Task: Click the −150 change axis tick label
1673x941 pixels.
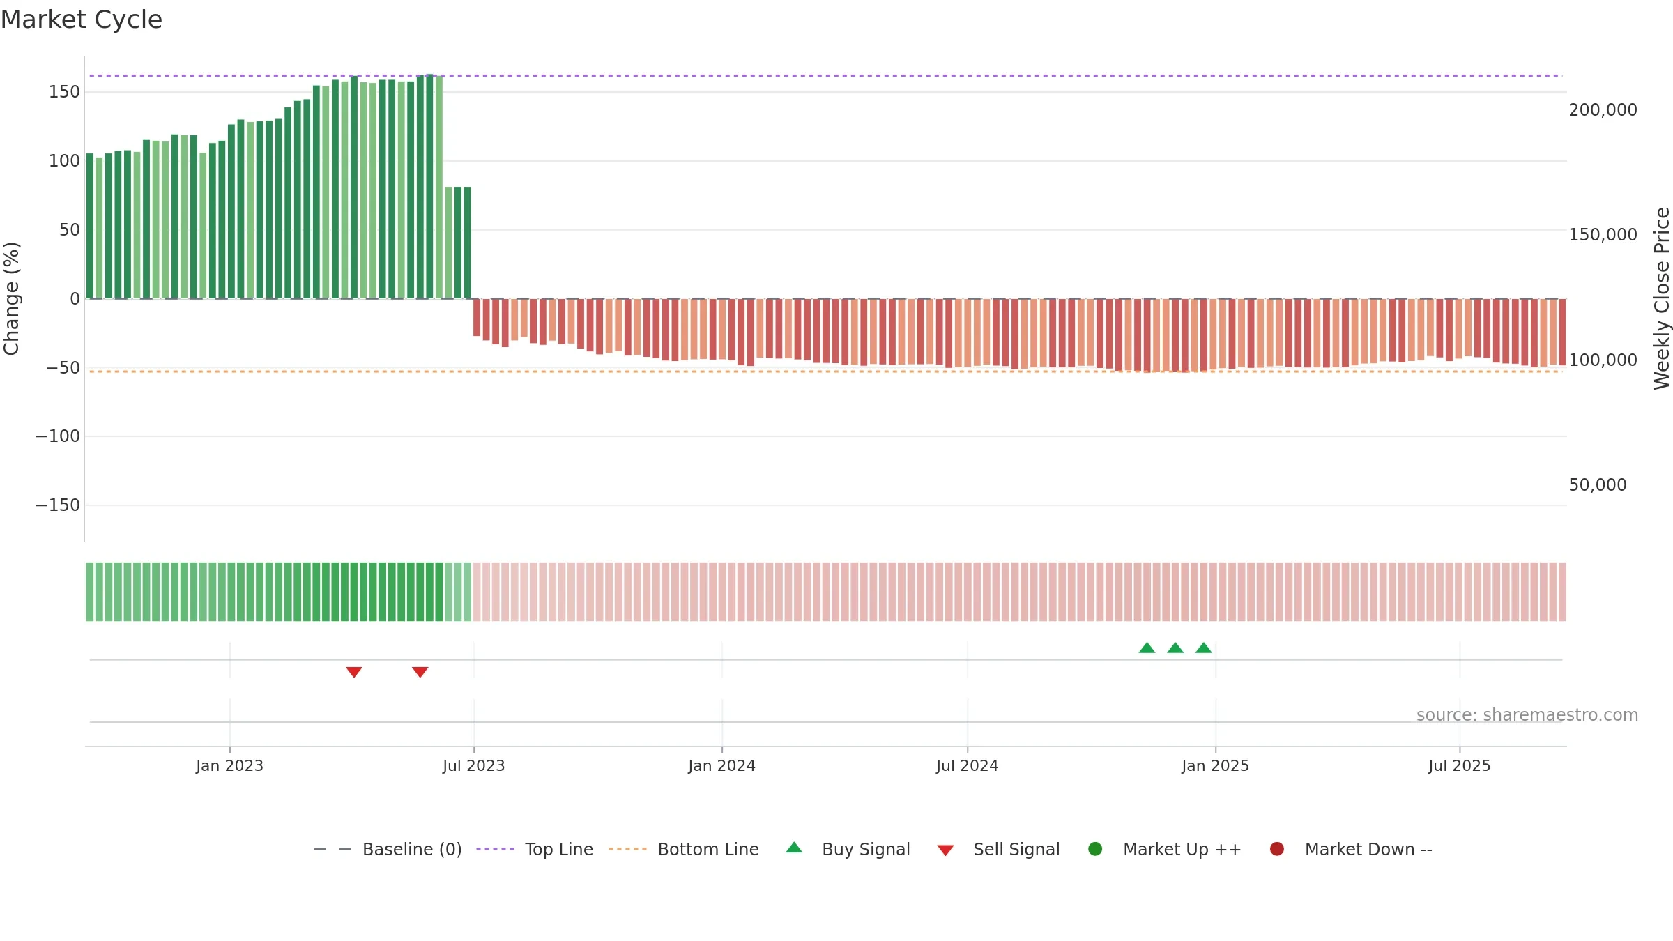Action: pos(58,505)
